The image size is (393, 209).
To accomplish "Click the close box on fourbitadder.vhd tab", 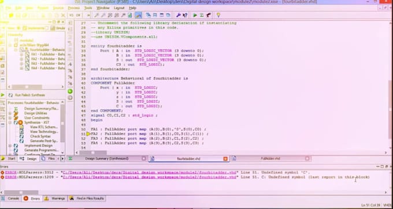I will [x=225, y=159].
